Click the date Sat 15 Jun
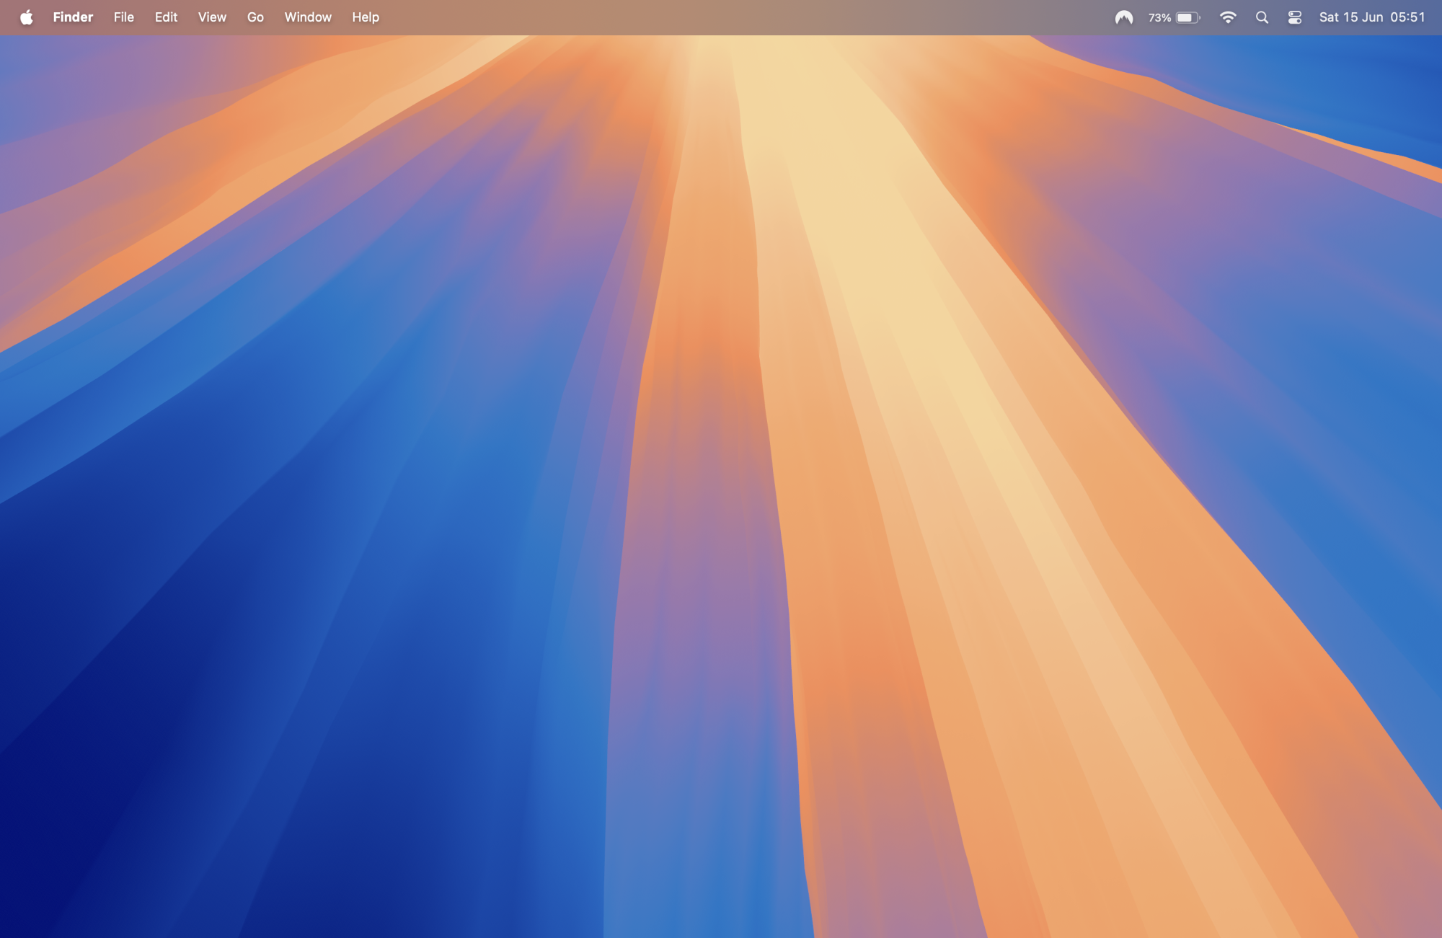 (x=1350, y=17)
